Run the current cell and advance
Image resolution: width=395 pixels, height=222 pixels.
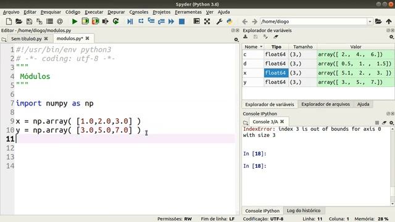pos(95,22)
